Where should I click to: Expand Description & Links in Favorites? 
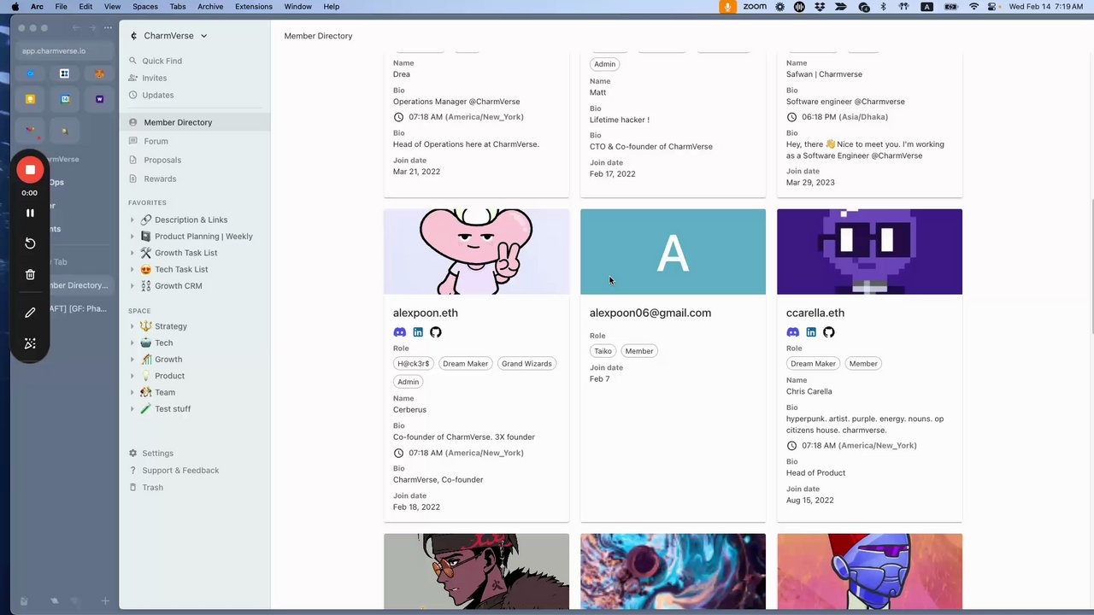(132, 220)
